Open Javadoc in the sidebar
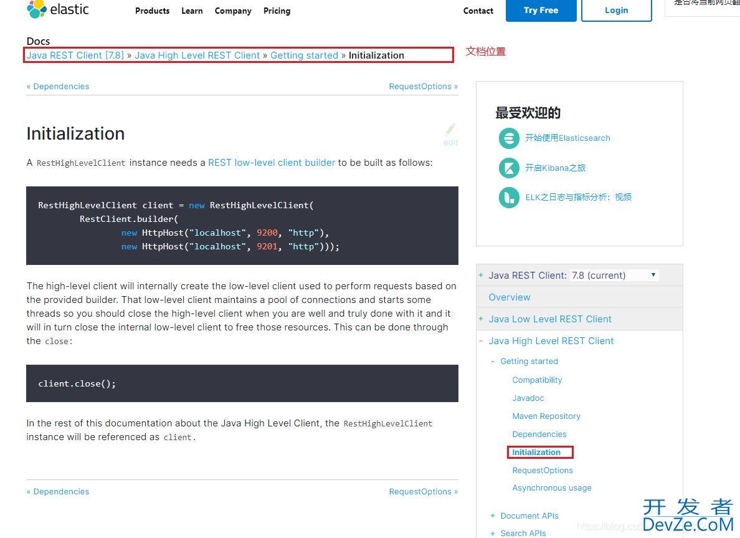The height and width of the screenshot is (538, 740). point(528,398)
